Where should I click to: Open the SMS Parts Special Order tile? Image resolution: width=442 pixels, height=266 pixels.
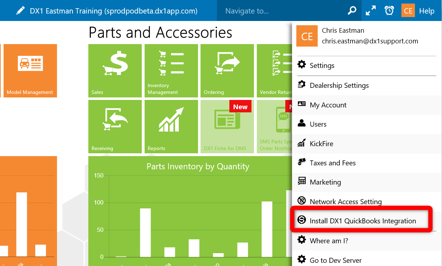pos(274,127)
